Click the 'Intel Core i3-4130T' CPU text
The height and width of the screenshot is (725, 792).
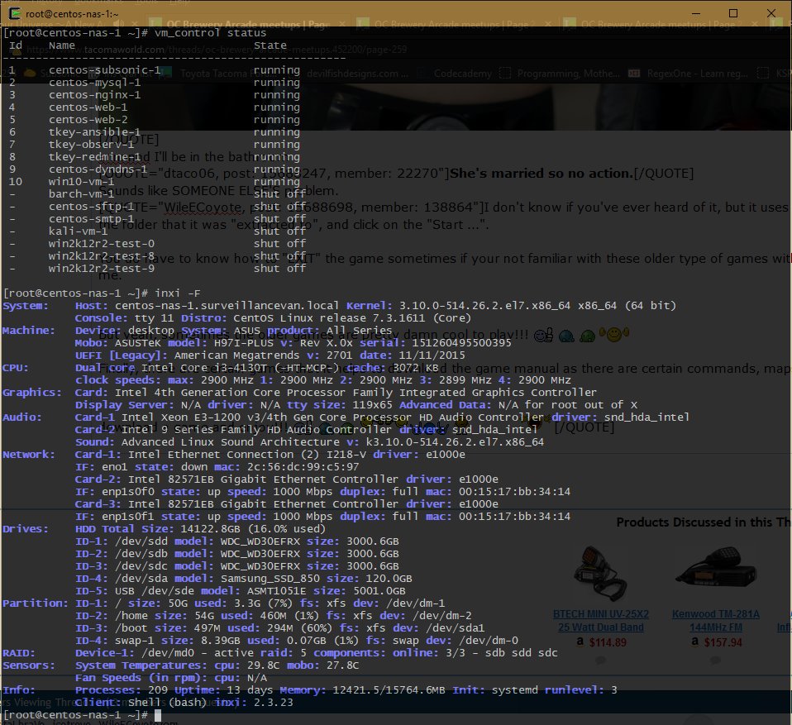(x=205, y=367)
